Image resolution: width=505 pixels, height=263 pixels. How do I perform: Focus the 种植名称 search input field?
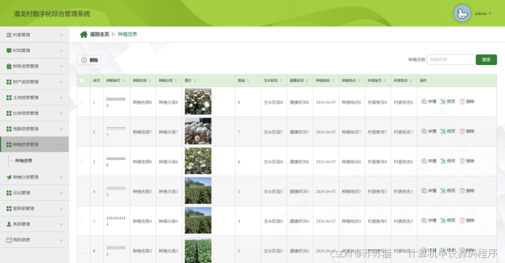[x=450, y=59]
